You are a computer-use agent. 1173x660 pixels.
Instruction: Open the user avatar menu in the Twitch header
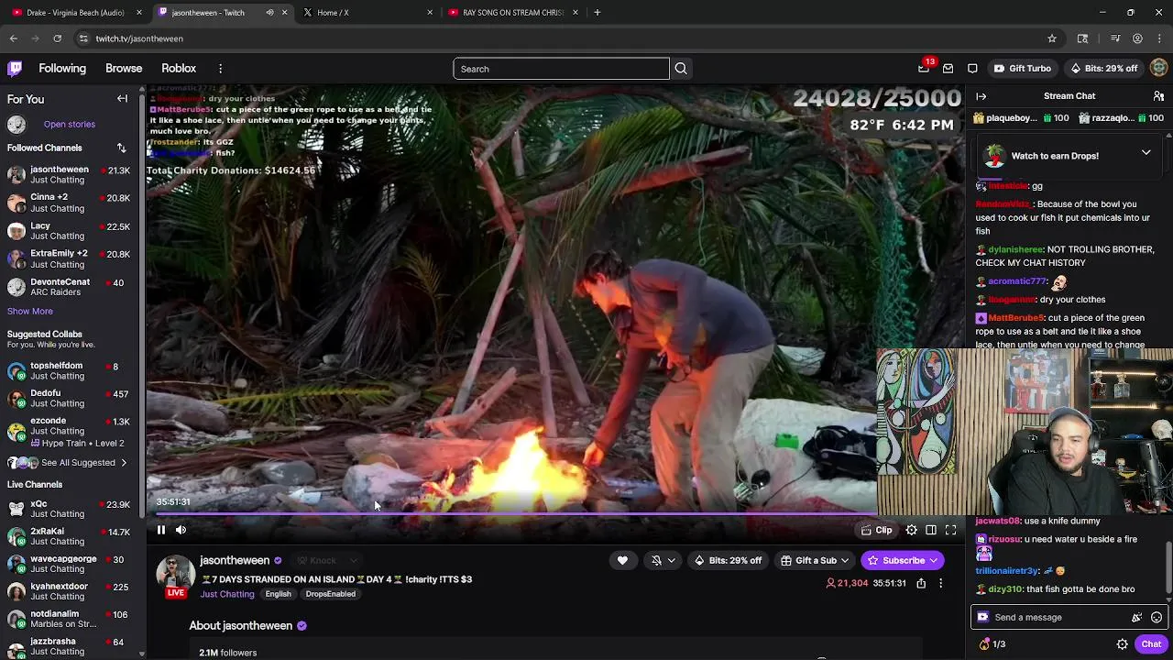[x=1159, y=68]
